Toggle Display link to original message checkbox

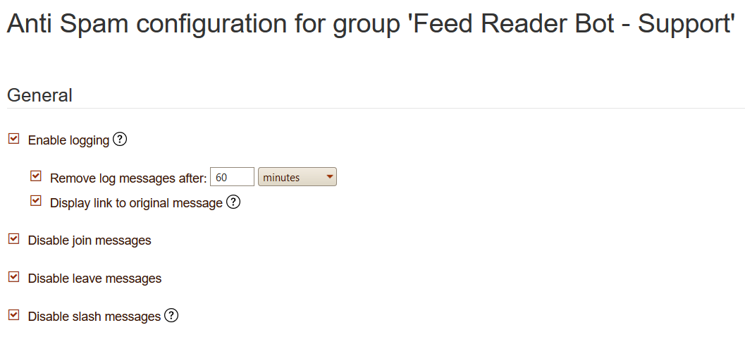pos(36,202)
